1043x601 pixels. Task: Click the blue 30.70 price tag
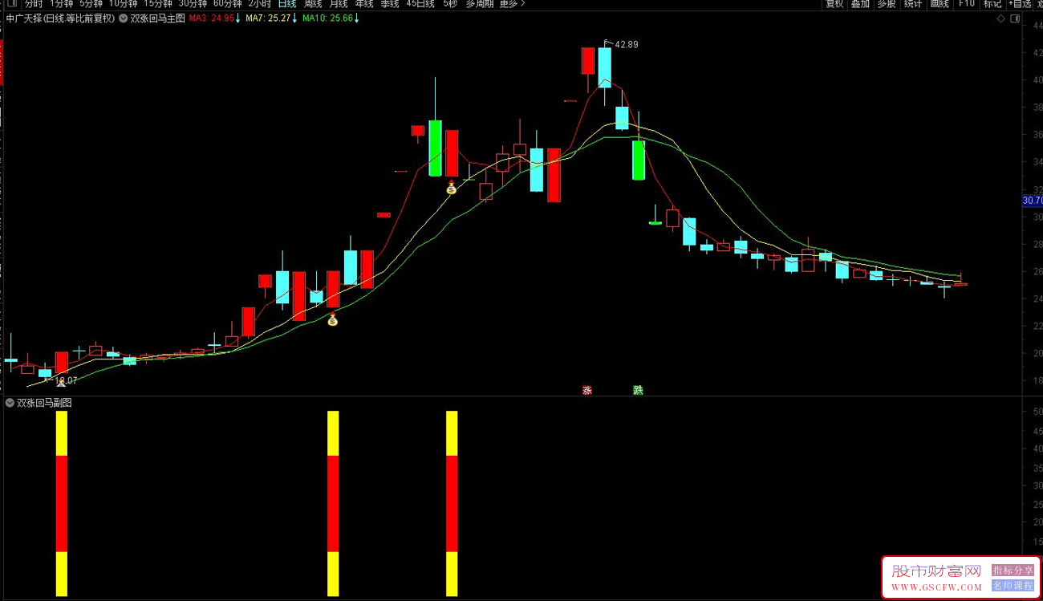click(x=1032, y=200)
